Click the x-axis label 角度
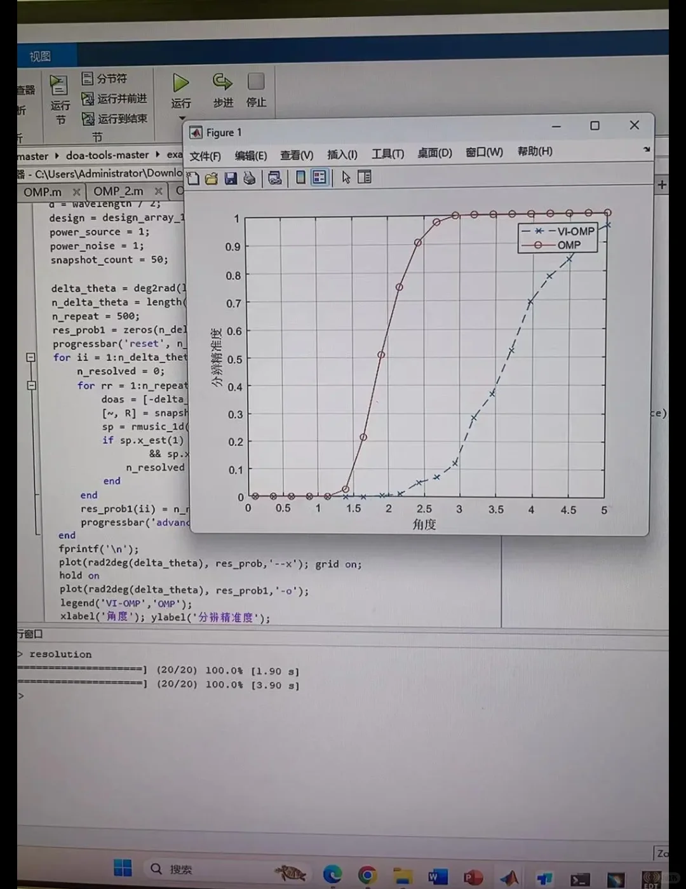This screenshot has width=686, height=889. point(424,524)
